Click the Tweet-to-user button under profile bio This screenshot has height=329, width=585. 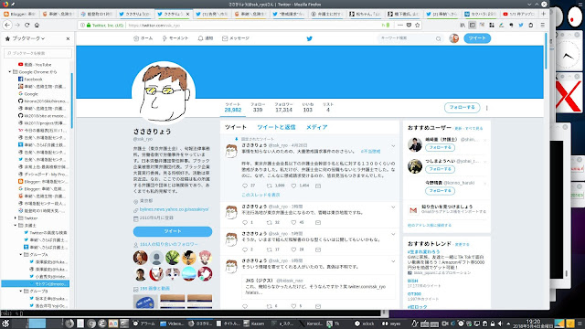coord(173,231)
